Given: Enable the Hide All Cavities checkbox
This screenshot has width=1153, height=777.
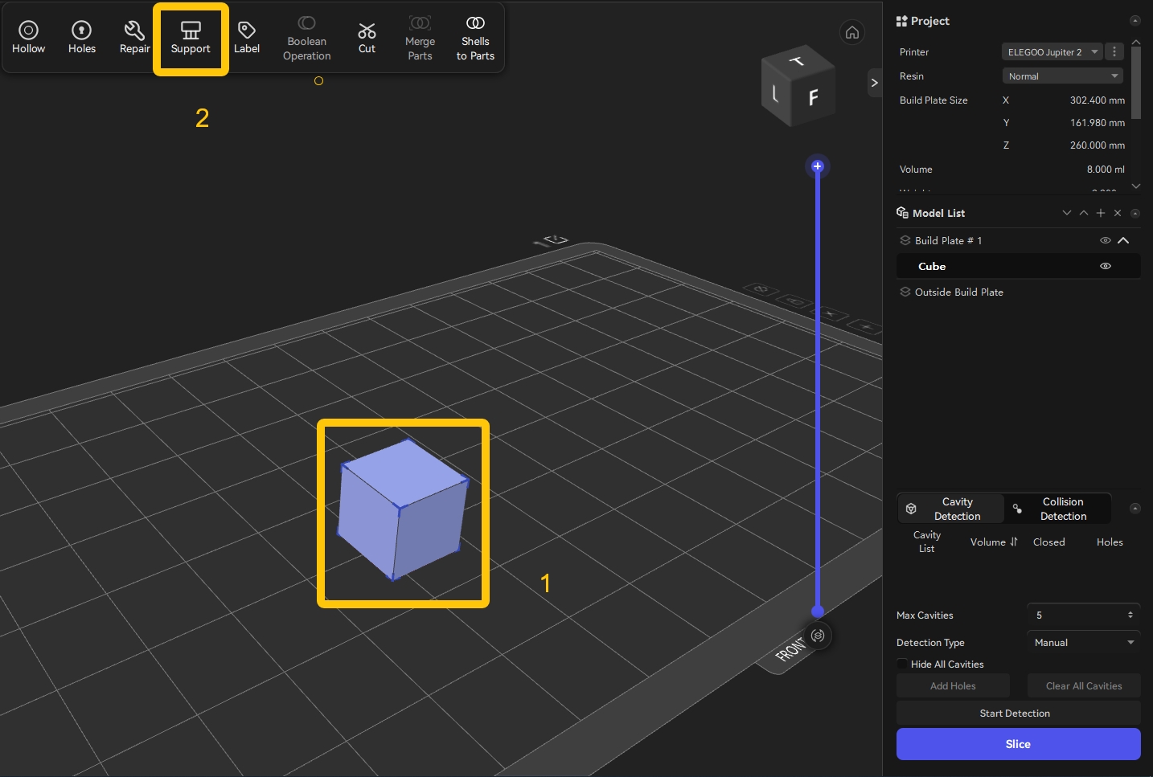Looking at the screenshot, I should (x=902, y=664).
